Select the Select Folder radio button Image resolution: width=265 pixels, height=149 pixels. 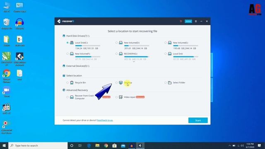pyautogui.click(x=166, y=83)
